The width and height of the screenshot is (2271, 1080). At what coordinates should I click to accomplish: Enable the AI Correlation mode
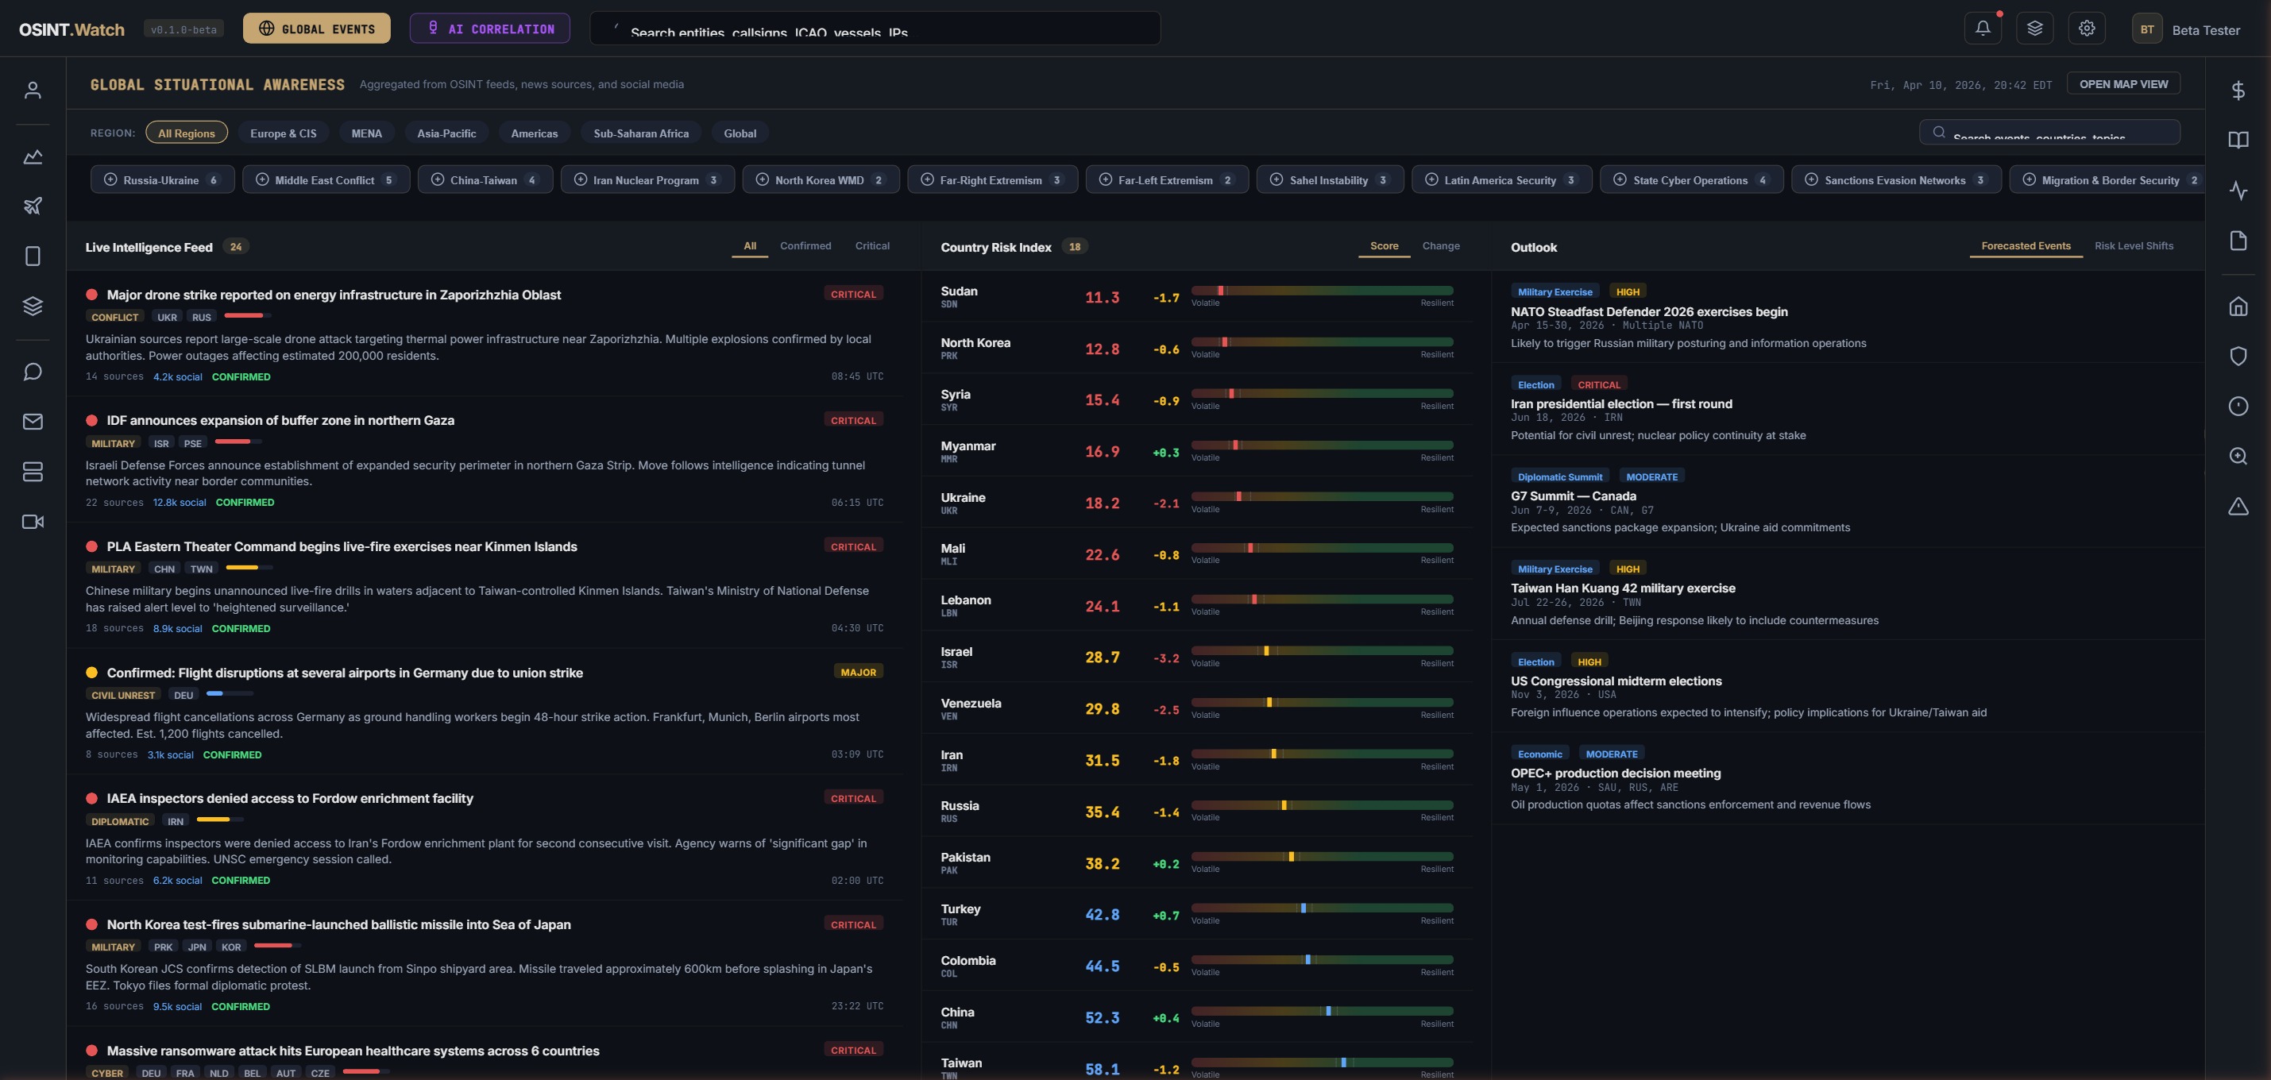(489, 27)
